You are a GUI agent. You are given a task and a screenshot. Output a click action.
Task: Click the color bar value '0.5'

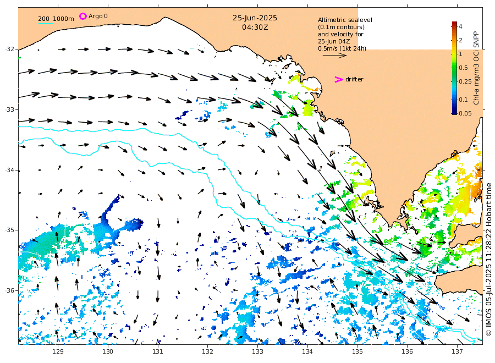coord(463,68)
